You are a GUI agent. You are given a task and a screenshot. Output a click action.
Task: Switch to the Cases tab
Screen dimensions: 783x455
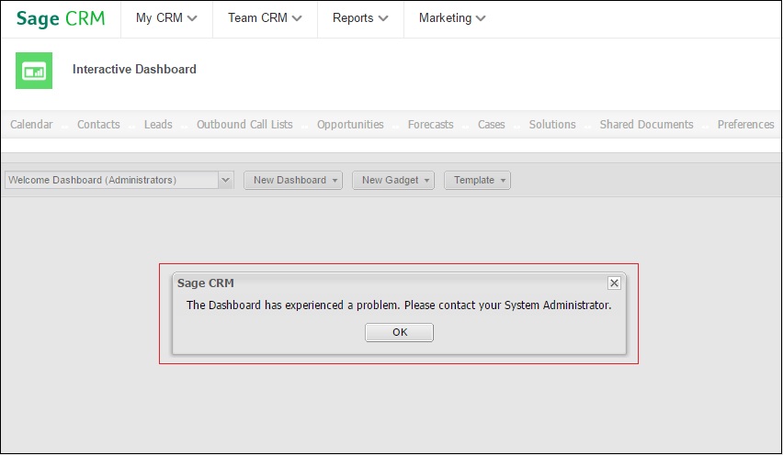click(492, 124)
